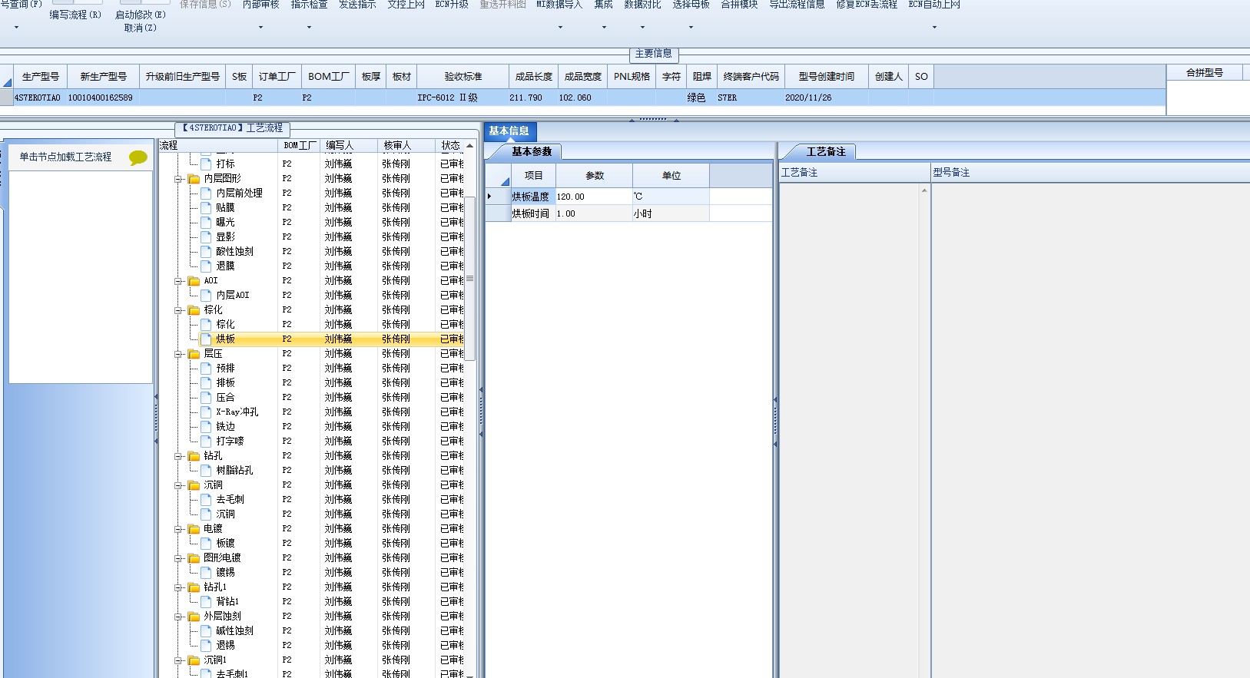The height and width of the screenshot is (678, 1250).
Task: Switch to the 基本信息 tab
Action: click(509, 131)
